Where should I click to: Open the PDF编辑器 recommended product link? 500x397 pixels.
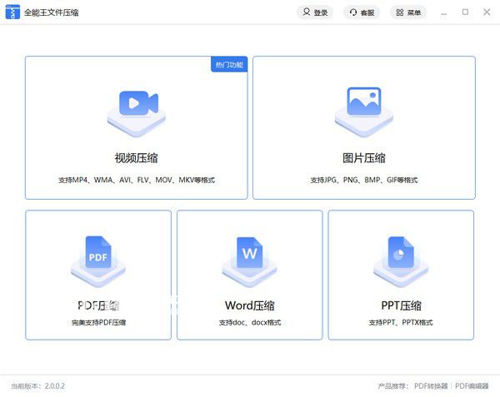coord(472,386)
